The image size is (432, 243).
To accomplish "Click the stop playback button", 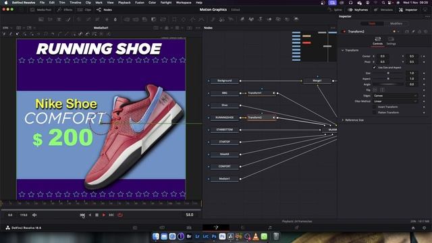I will click(x=97, y=215).
